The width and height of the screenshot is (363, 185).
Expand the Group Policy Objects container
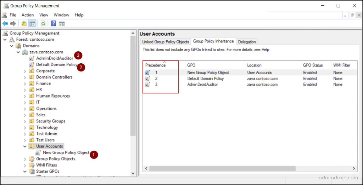click(x=25, y=159)
